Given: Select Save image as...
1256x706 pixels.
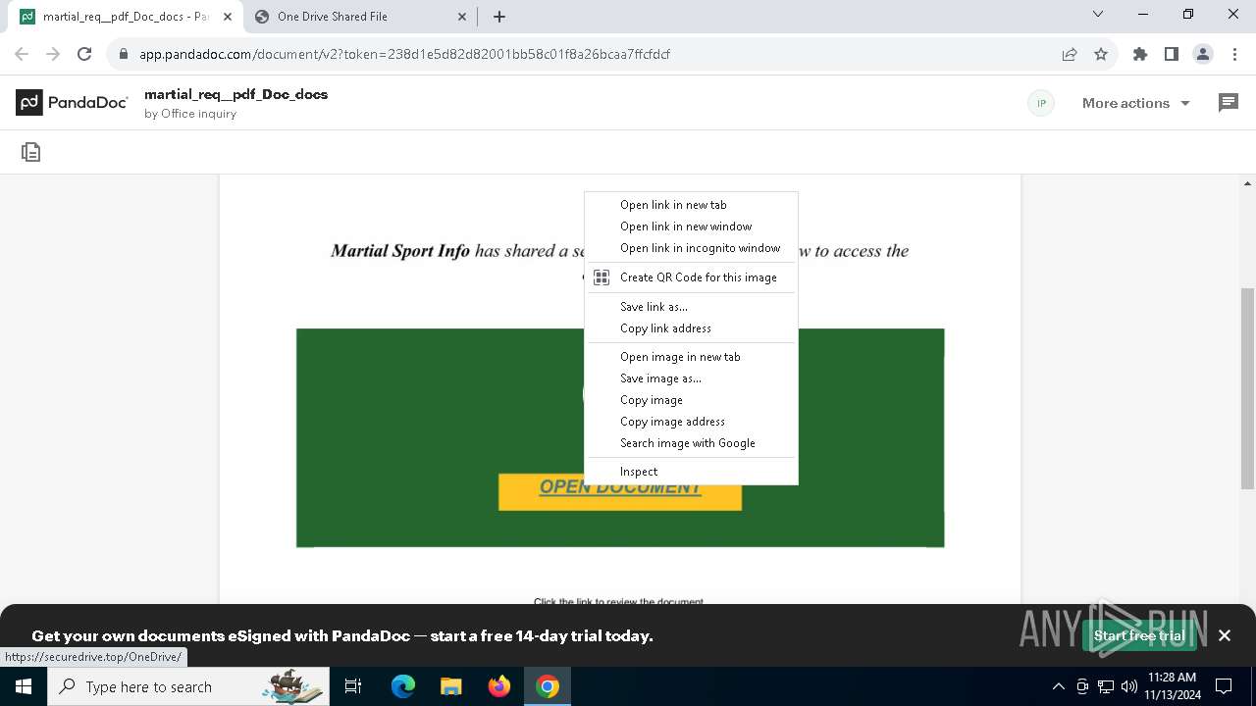Looking at the screenshot, I should click(x=691, y=378).
